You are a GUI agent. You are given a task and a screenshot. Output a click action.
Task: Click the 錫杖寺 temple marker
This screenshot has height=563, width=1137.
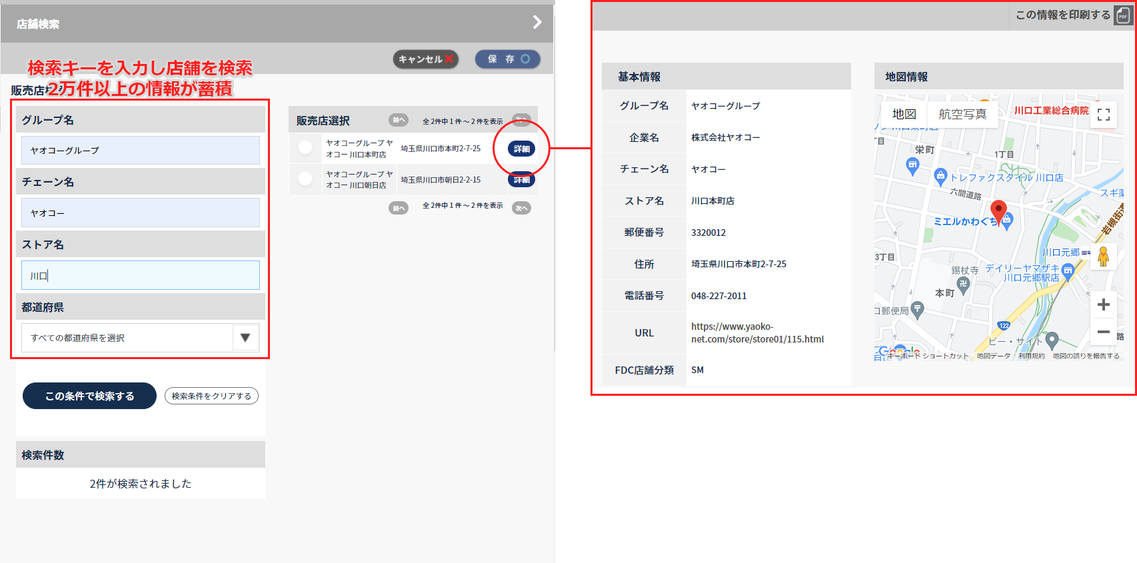tap(962, 284)
